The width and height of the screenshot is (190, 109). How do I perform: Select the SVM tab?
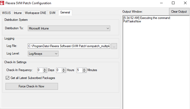tap(52, 13)
